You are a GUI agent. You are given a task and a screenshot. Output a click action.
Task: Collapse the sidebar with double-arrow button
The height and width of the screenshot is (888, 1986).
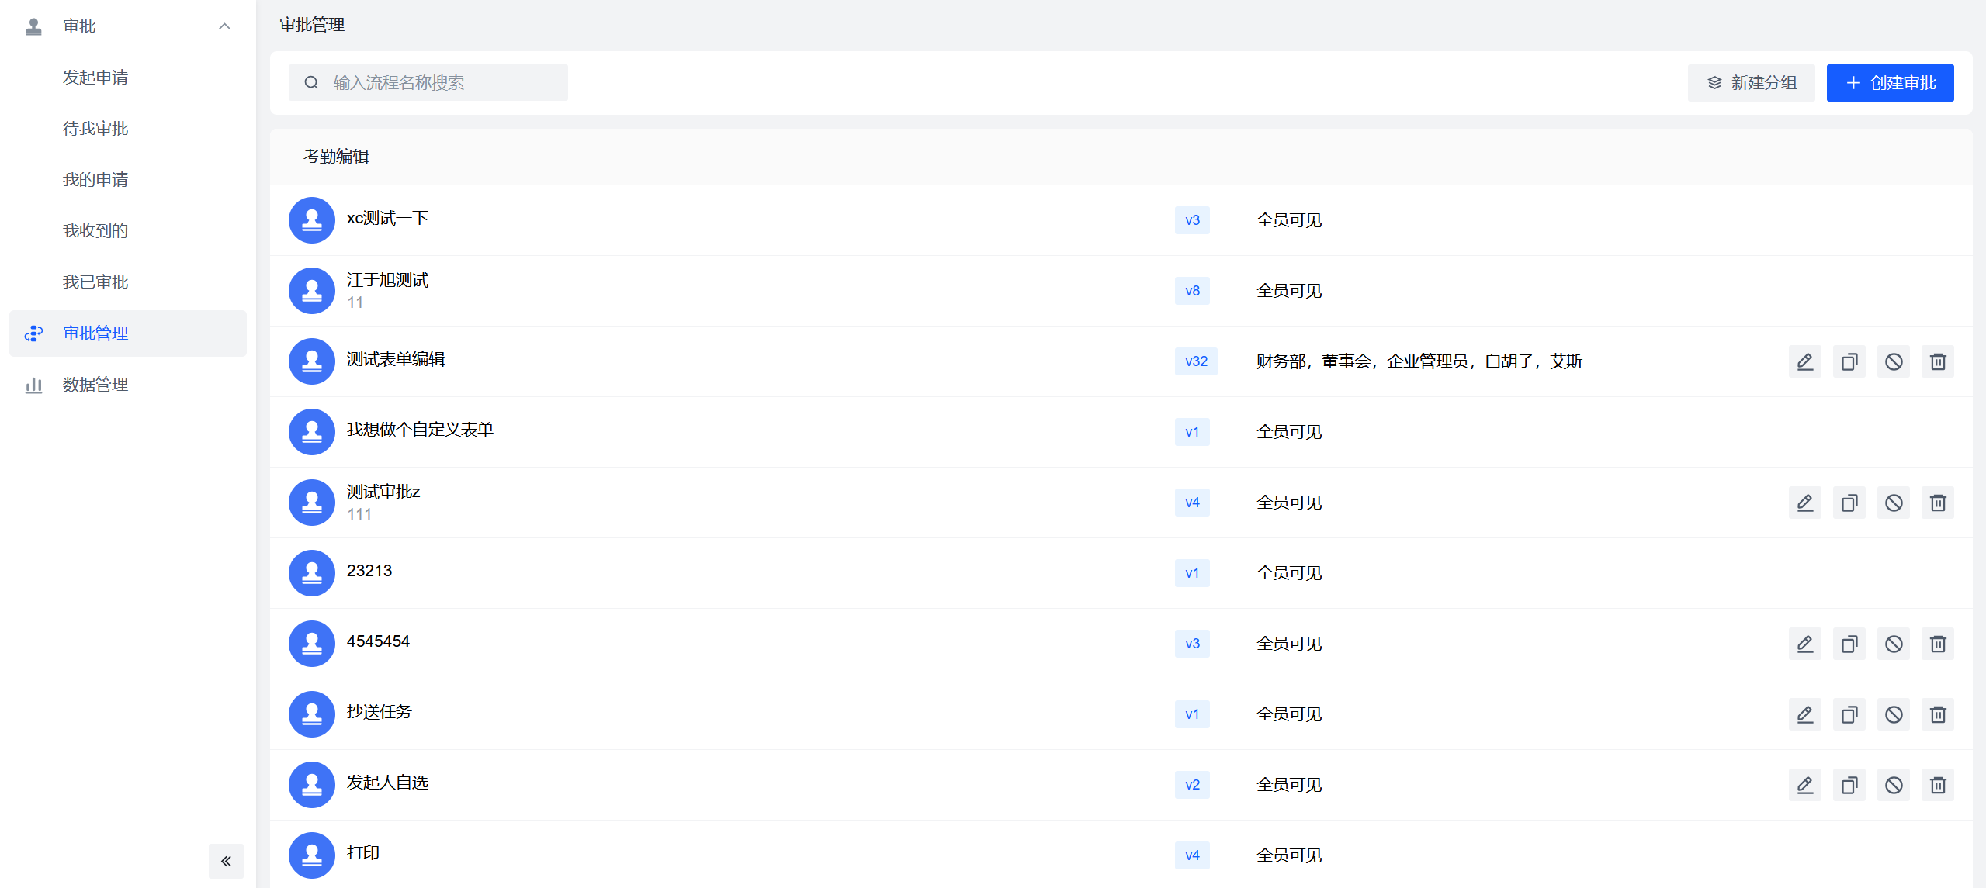[x=226, y=861]
